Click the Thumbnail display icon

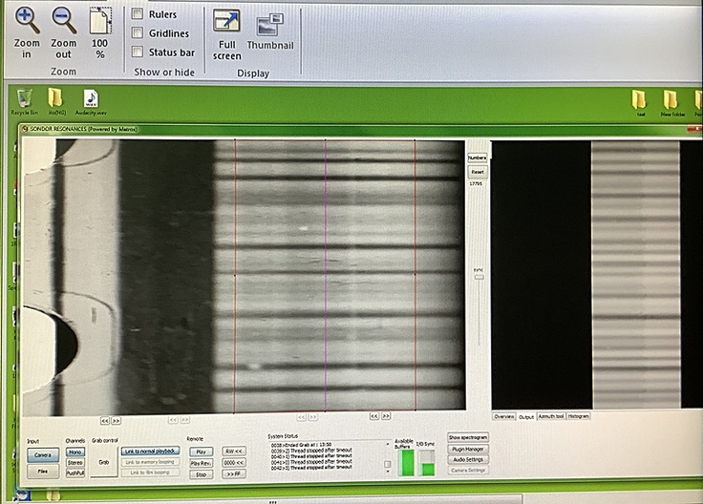(x=270, y=24)
